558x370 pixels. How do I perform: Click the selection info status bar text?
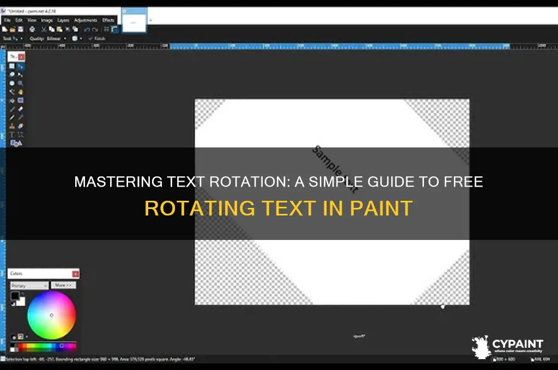pyautogui.click(x=100, y=359)
